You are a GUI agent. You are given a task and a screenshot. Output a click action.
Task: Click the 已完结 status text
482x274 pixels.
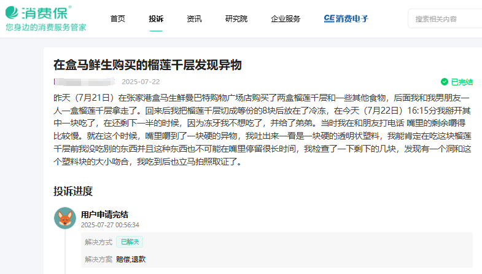click(462, 82)
